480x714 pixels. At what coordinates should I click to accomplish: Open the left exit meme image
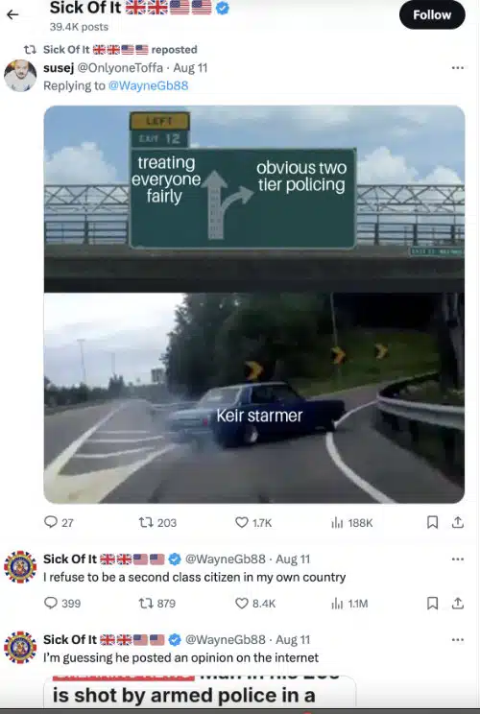point(254,304)
